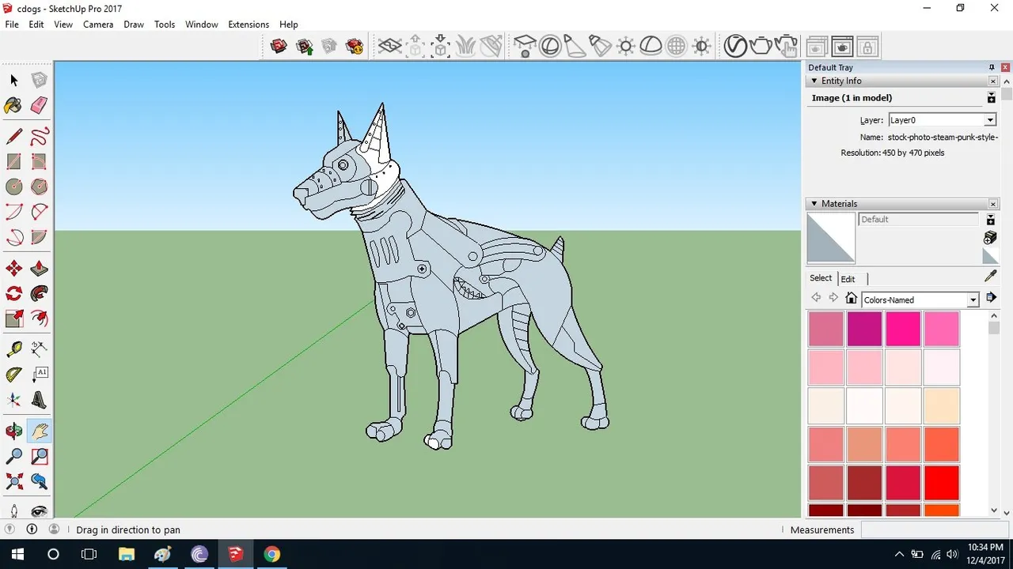
Task: Select the Zoom magnifier tool
Action: pyautogui.click(x=13, y=456)
